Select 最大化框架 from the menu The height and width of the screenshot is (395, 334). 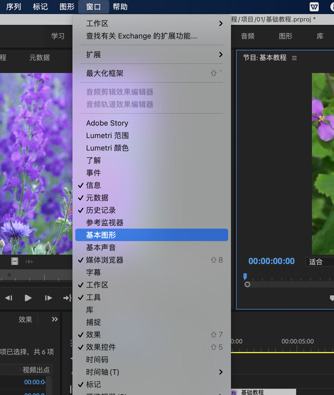click(x=104, y=73)
